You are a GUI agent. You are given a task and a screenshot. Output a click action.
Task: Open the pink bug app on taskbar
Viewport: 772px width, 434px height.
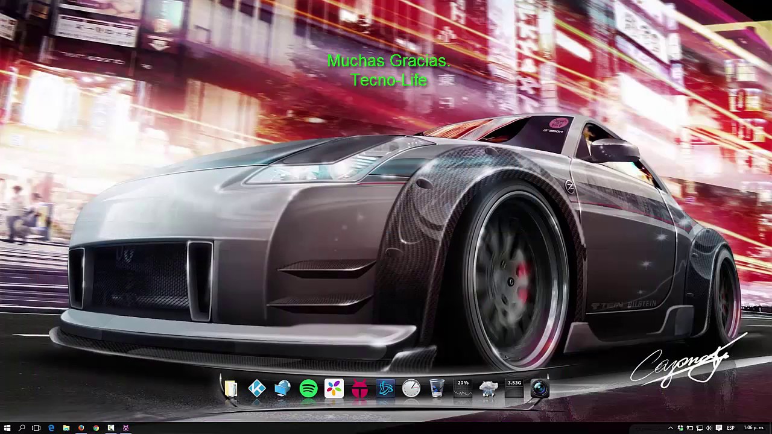(125, 428)
